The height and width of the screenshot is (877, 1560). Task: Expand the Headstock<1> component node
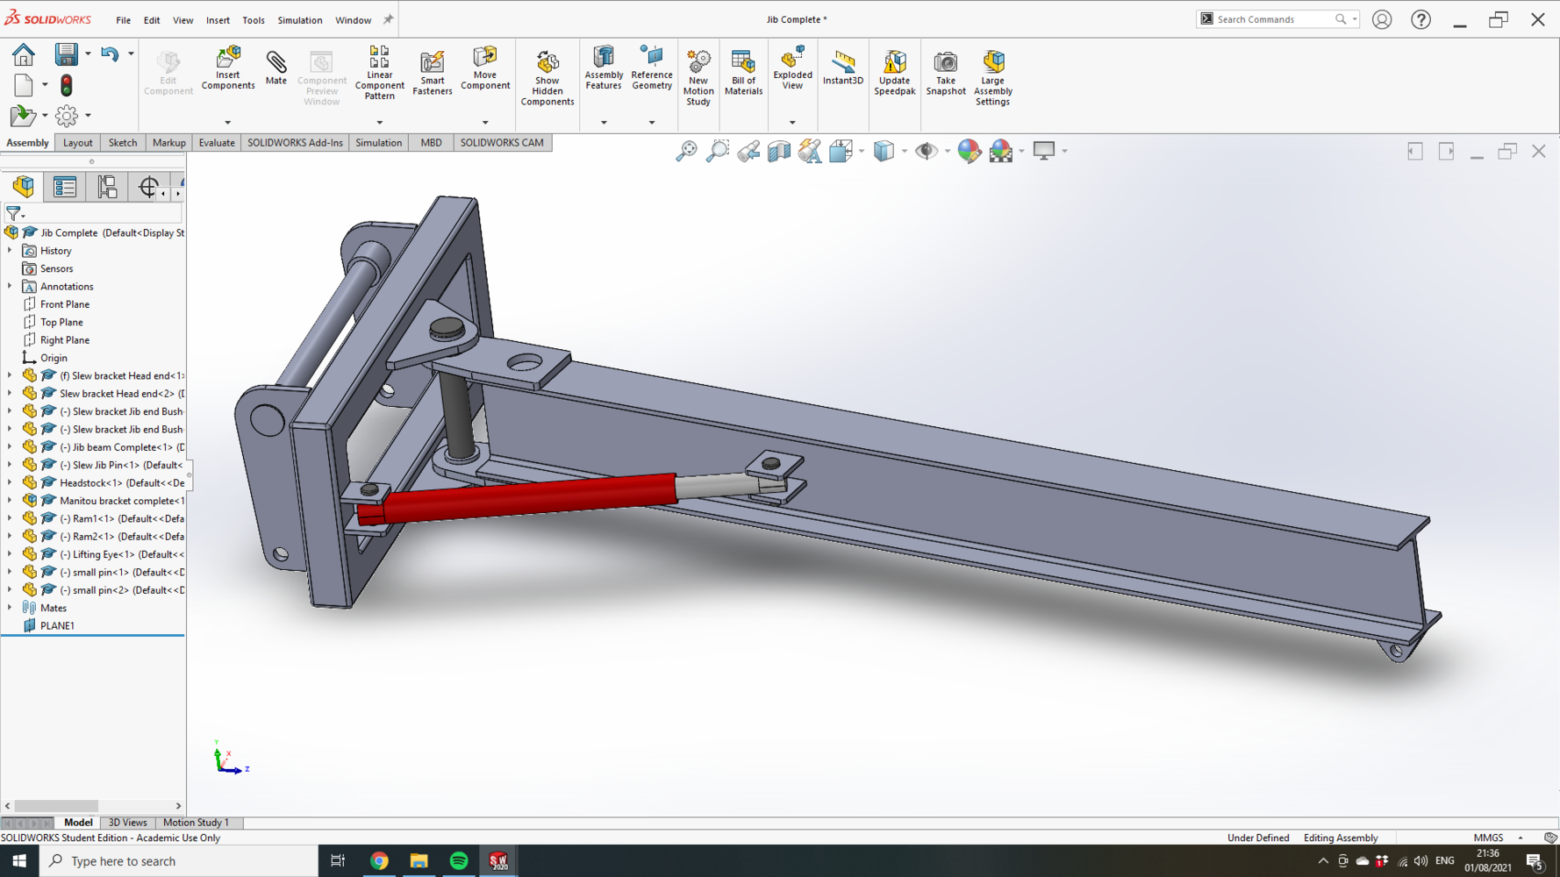(x=10, y=482)
